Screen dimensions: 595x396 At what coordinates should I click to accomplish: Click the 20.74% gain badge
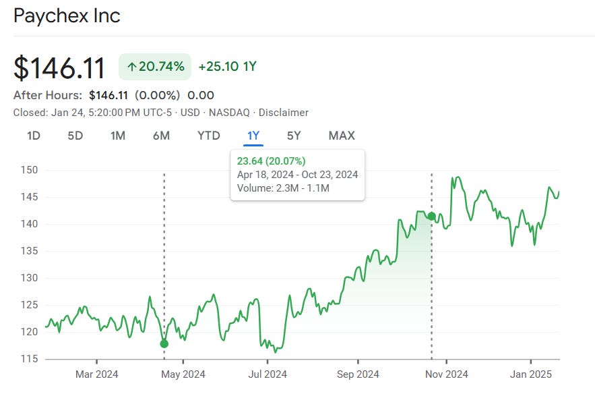tap(155, 67)
